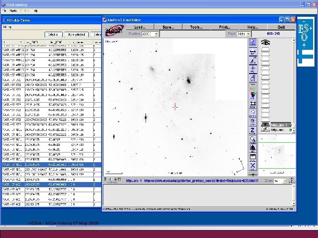318x238 pixels.
Task: Open the Properties window tool in Aladin
Action: (x=253, y=157)
